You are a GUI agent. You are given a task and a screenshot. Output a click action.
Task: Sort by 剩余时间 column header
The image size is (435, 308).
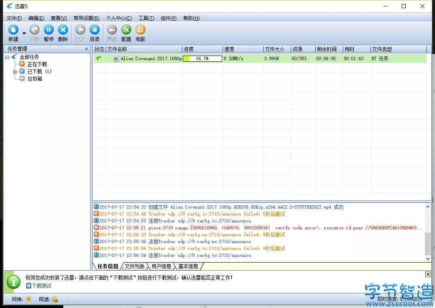(329, 50)
